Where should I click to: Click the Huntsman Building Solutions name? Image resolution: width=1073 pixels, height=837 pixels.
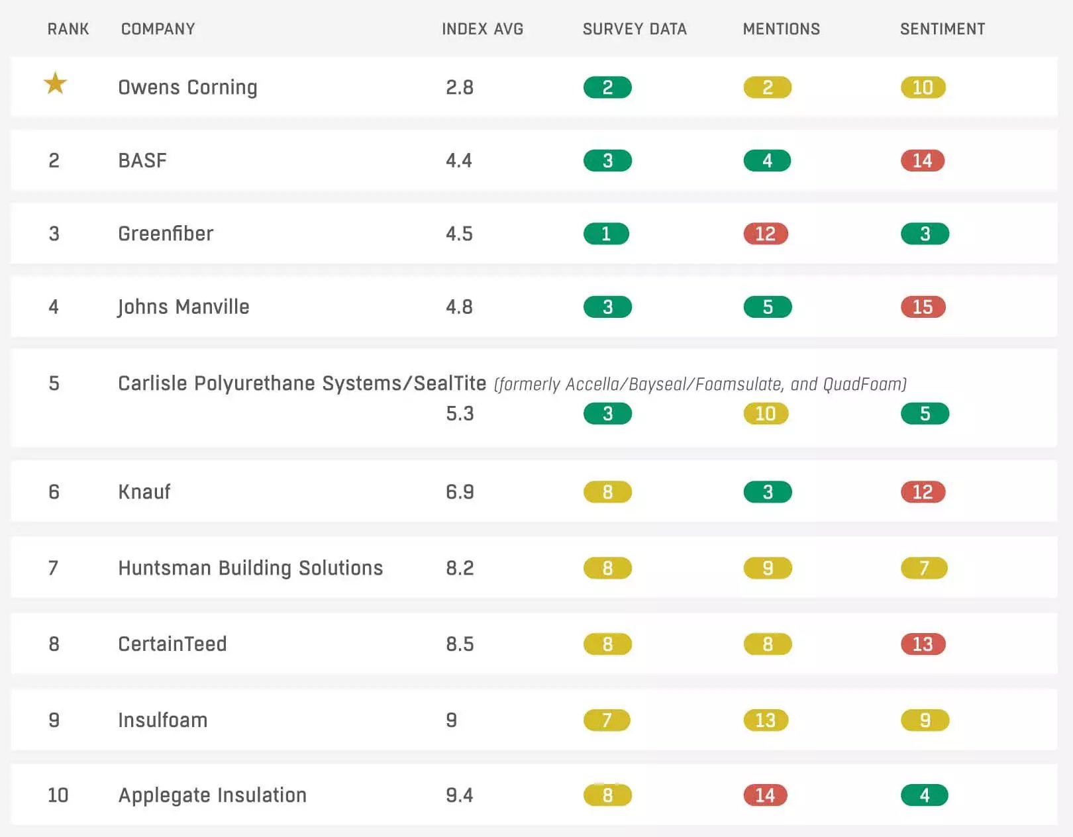250,568
